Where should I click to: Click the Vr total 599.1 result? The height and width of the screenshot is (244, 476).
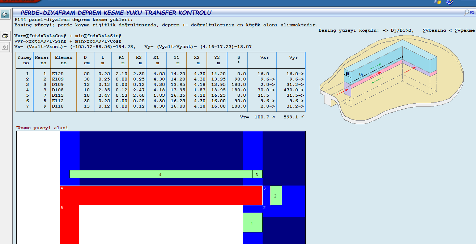291,117
